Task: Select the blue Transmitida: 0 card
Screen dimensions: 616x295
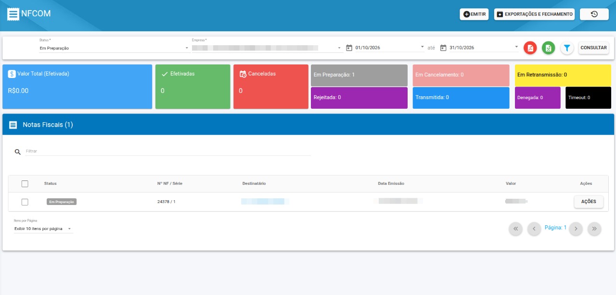Action: (x=461, y=98)
